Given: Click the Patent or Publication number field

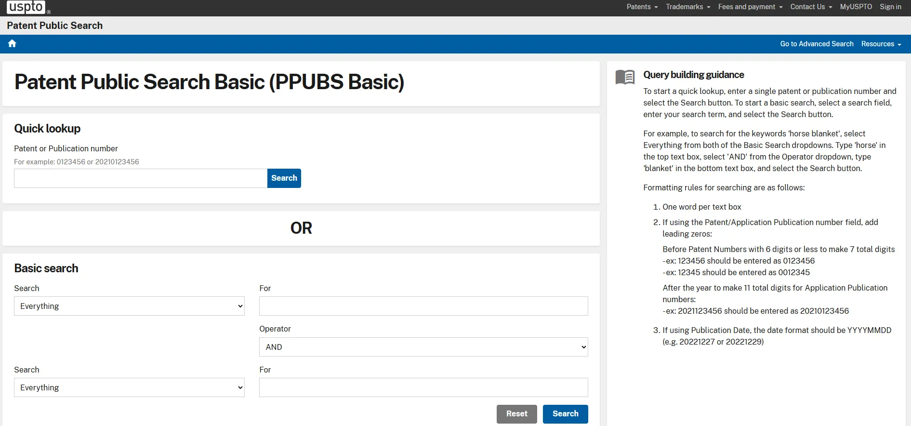Looking at the screenshot, I should coord(141,178).
